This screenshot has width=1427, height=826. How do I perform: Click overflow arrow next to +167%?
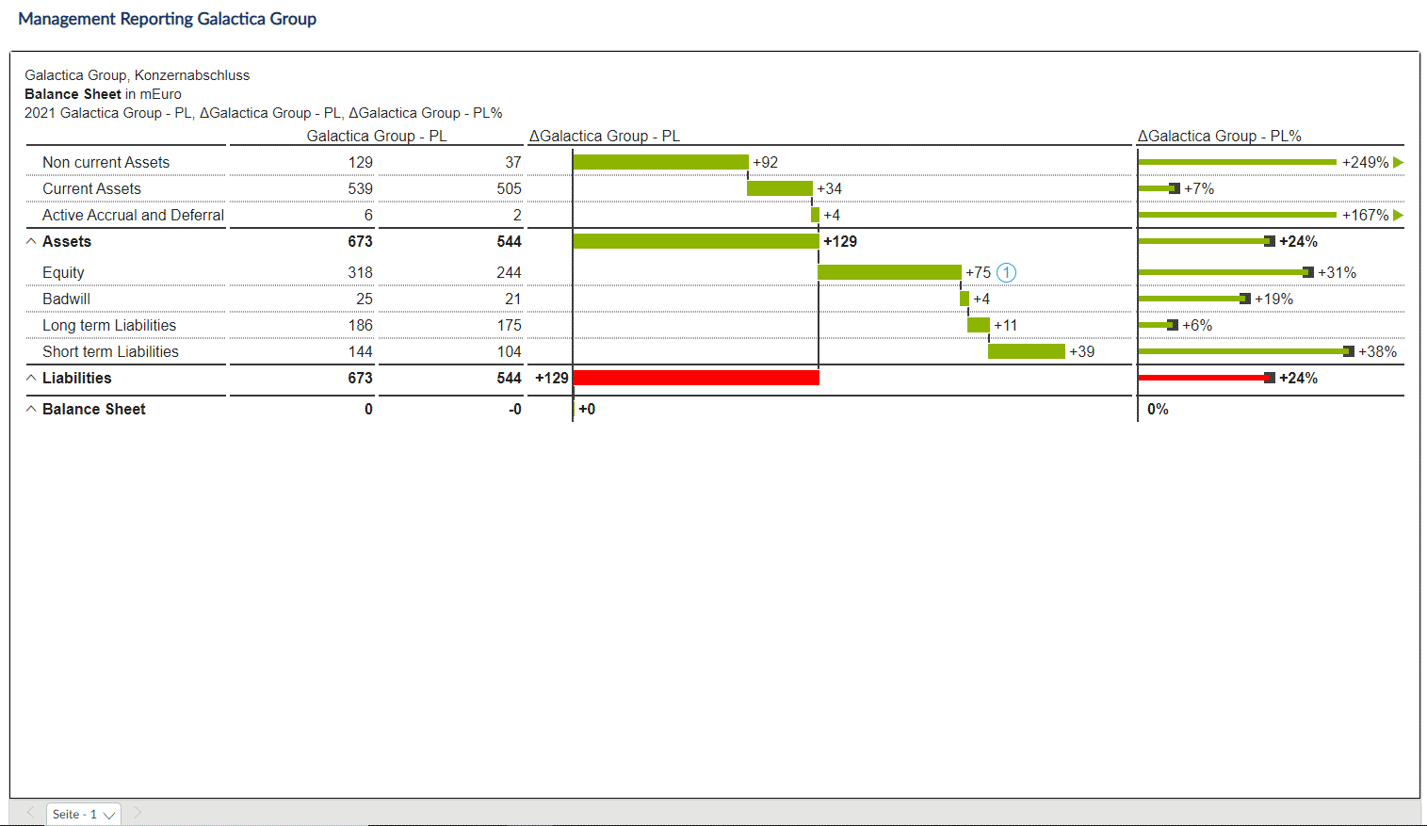pyautogui.click(x=1398, y=215)
